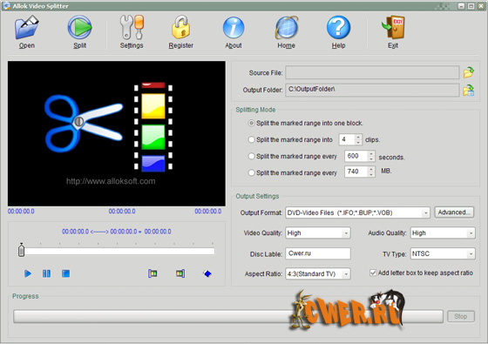Click into the Disc Lable text field
The width and height of the screenshot is (488, 344).
pyautogui.click(x=318, y=253)
